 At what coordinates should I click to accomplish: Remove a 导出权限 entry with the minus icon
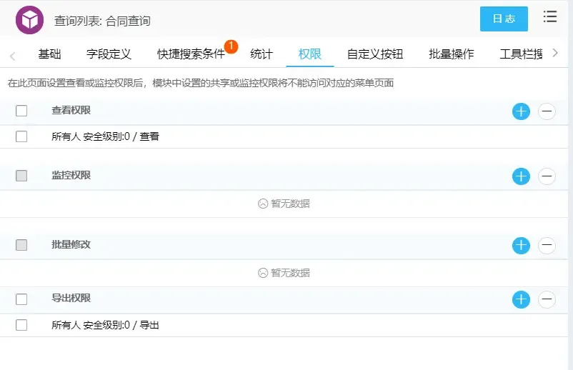coord(547,299)
